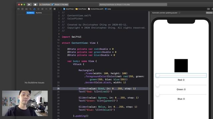213x119 pixels.
Task: Click the 'import SwiftUI' line
Action: 72,37
